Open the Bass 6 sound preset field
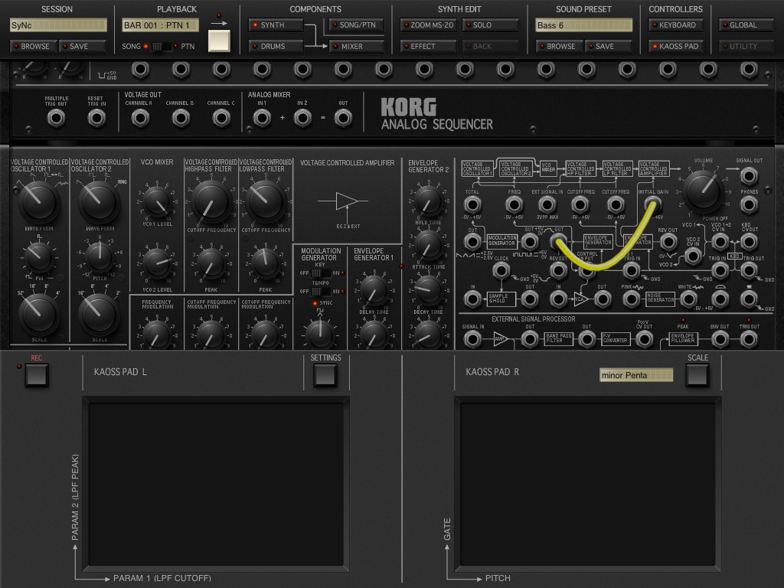 point(583,25)
